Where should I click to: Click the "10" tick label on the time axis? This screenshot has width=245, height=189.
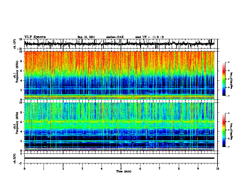click(217, 169)
